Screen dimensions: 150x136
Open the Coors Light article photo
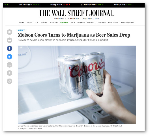click(x=77, y=85)
